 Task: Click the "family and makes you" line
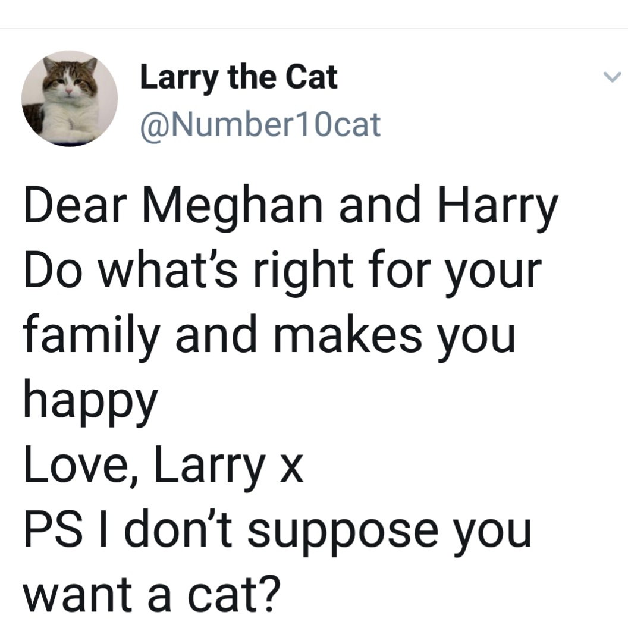269,334
